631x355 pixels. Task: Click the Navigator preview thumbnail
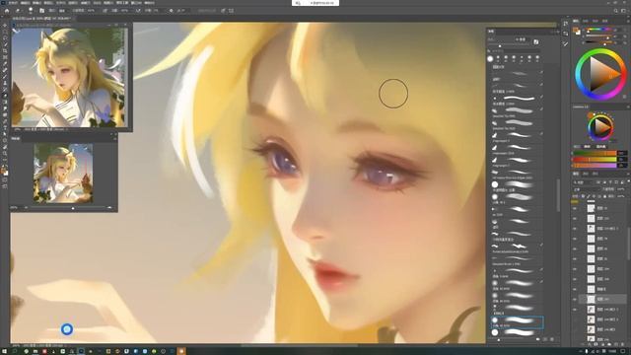point(63,174)
